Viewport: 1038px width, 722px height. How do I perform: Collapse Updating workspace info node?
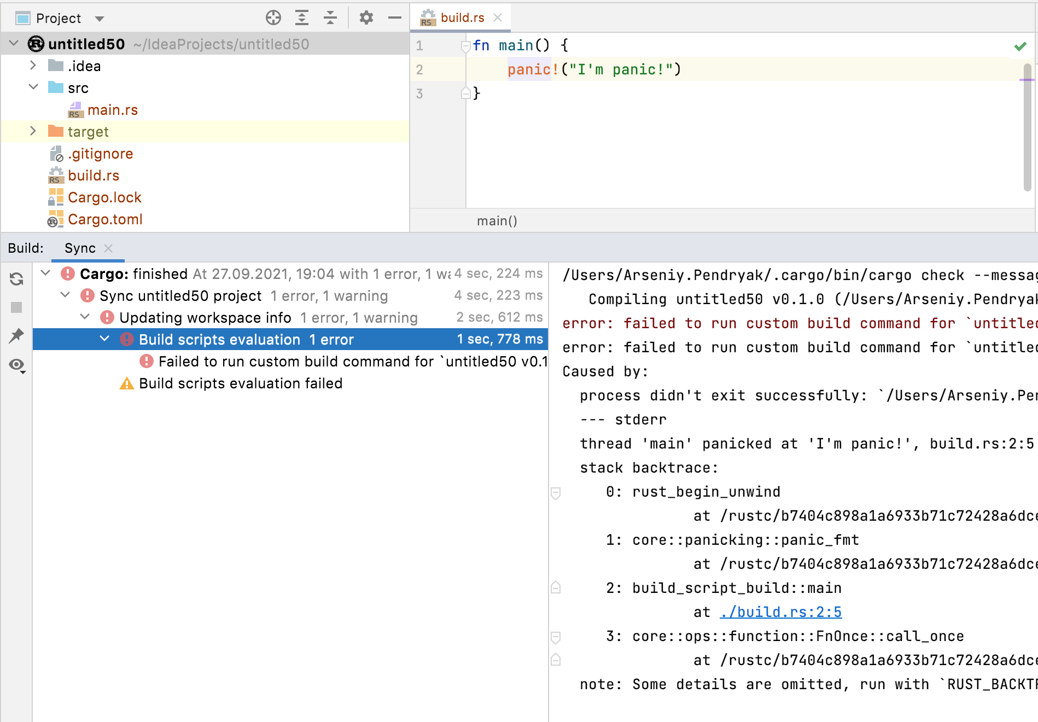click(85, 317)
